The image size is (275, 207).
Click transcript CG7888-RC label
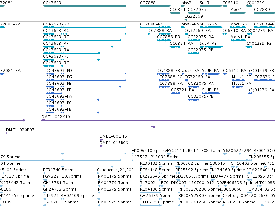point(152,24)
